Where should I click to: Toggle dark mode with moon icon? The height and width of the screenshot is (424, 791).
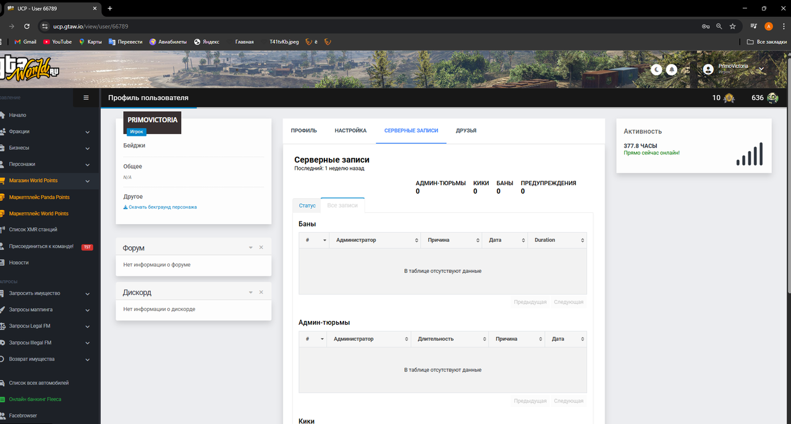[x=656, y=70]
